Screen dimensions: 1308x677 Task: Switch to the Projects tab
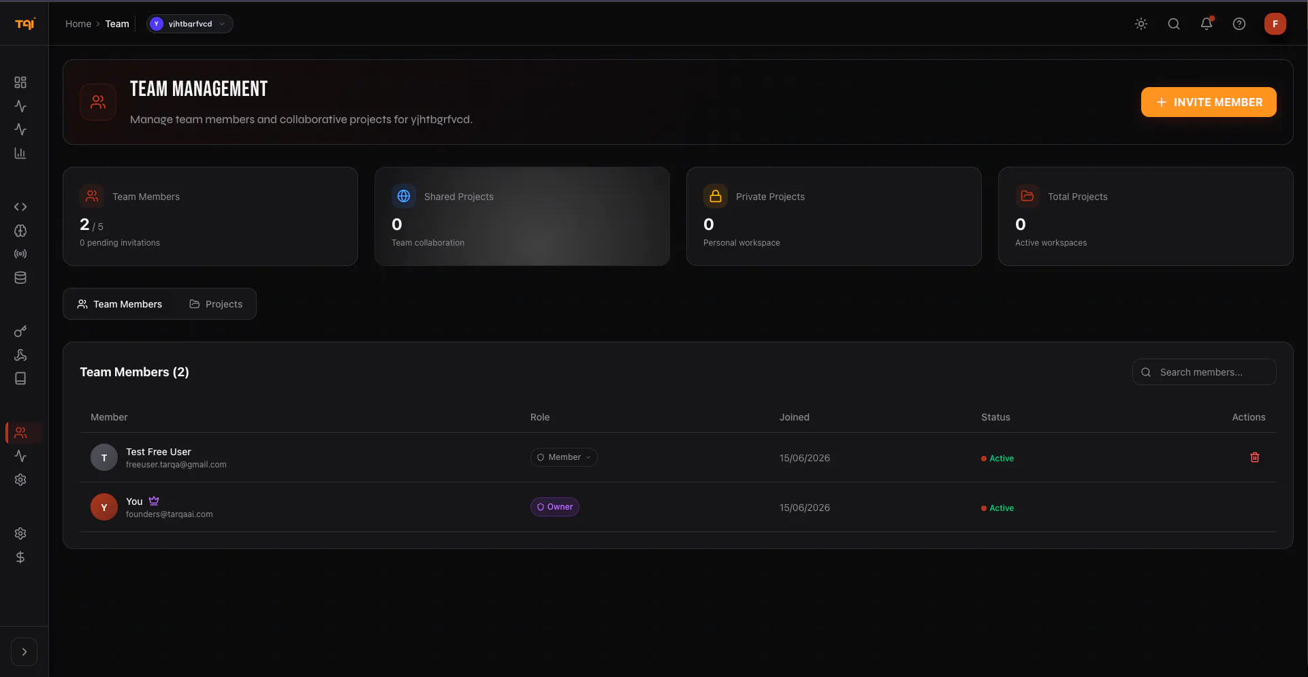(x=216, y=304)
